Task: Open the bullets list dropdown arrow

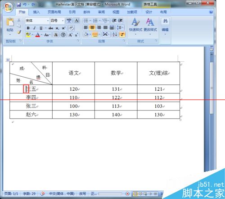Action: click(90, 20)
